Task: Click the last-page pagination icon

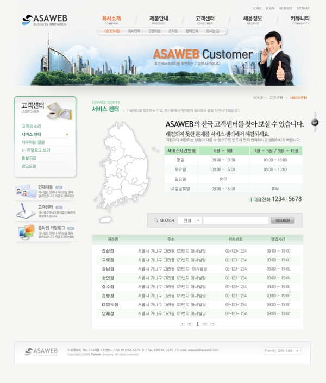Action: [212, 324]
